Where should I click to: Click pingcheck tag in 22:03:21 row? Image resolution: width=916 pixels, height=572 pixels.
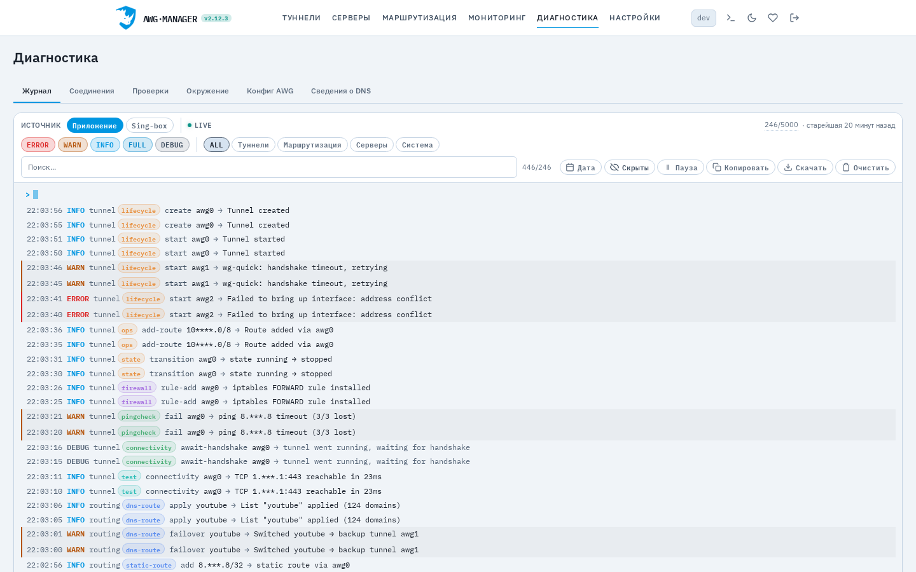139,416
